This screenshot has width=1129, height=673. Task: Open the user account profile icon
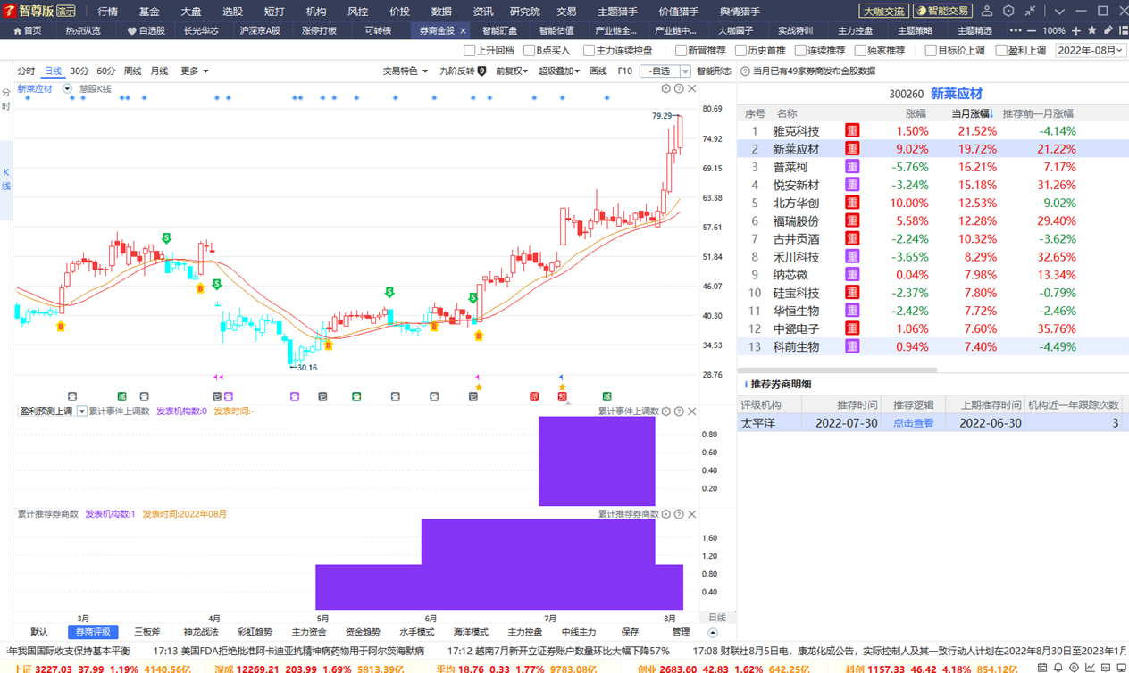point(987,12)
